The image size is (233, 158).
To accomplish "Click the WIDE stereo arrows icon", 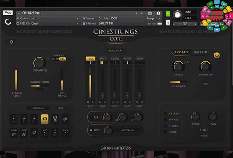I will click(204, 130).
